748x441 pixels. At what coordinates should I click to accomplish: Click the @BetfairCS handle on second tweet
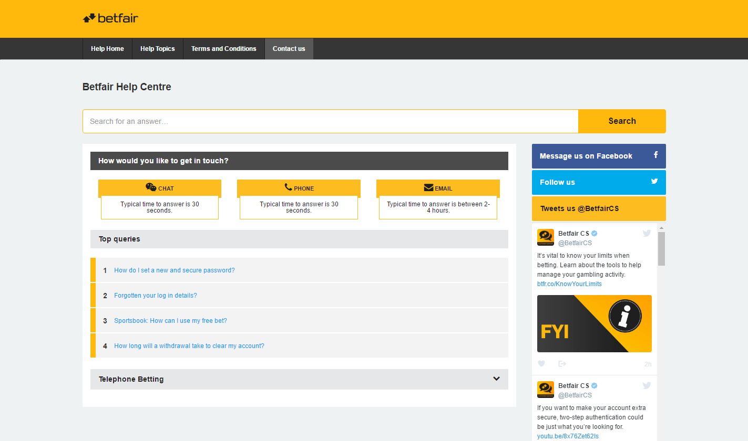[x=575, y=395]
